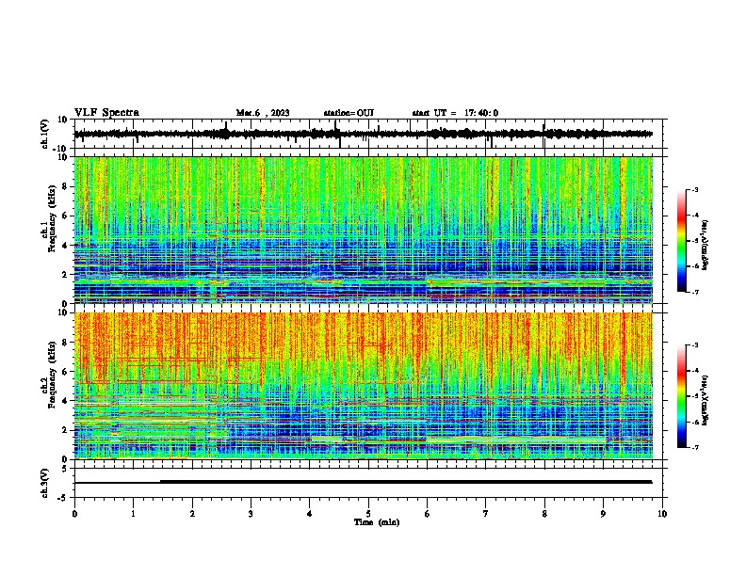Click time-axis tick label "5"
Screen dimensions: 746x576
pos(368,514)
